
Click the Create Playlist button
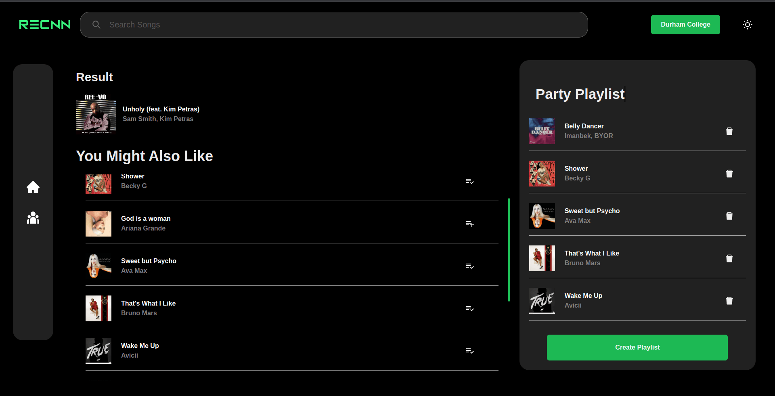(x=637, y=348)
